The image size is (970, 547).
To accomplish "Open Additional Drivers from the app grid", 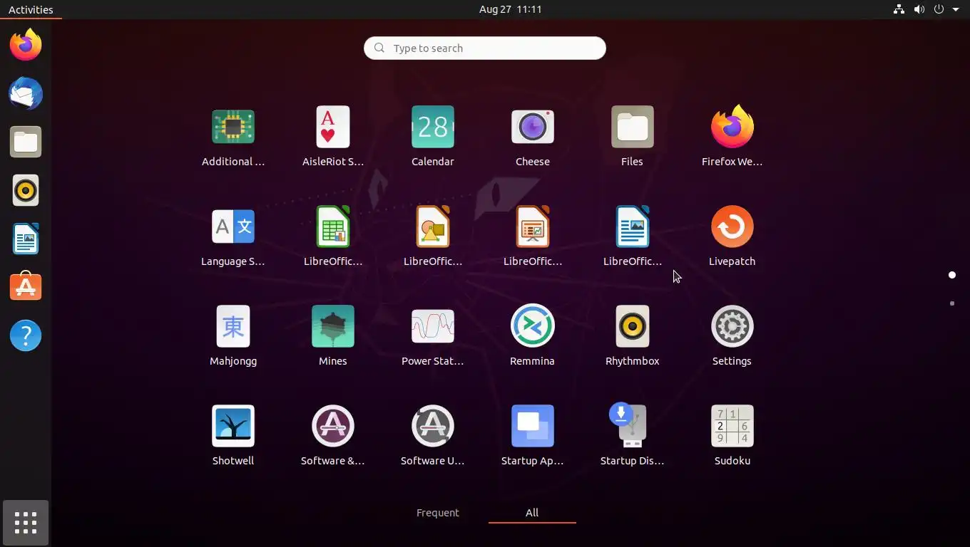I will (233, 127).
